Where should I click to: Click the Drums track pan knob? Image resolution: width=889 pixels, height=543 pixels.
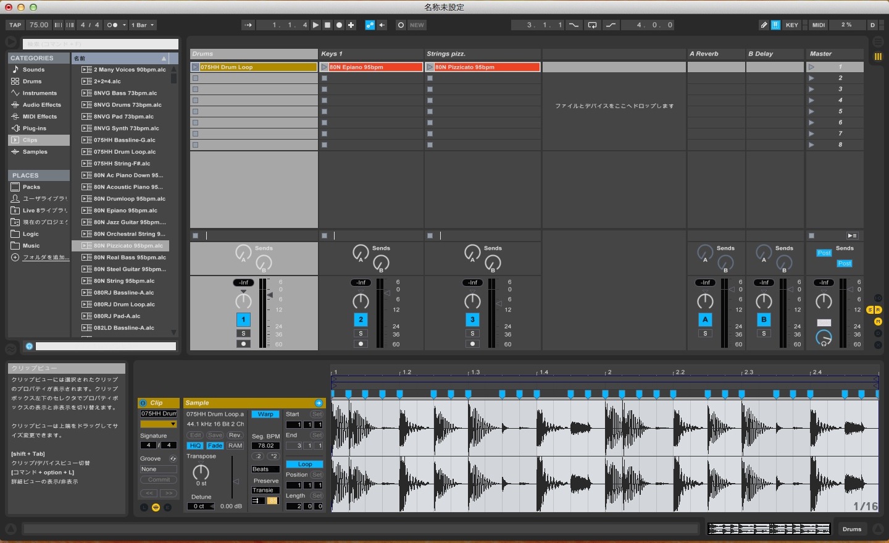243,301
